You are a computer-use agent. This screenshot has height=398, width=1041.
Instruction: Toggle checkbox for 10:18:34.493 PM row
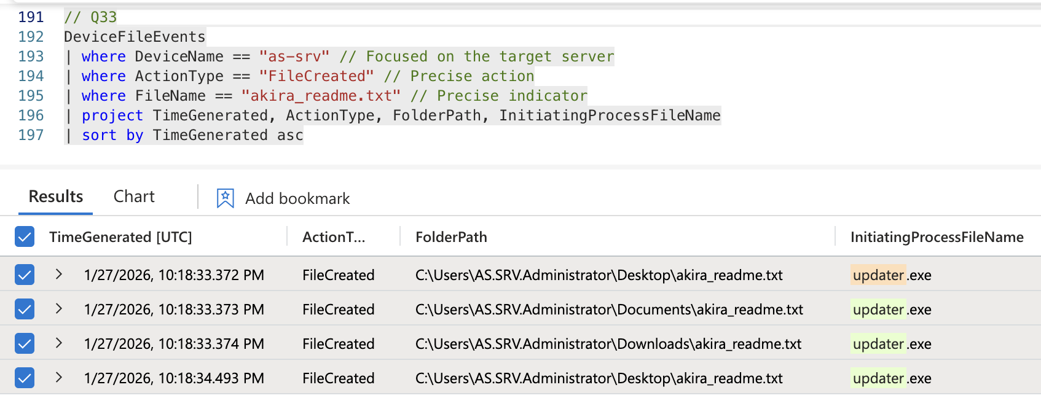click(x=25, y=378)
